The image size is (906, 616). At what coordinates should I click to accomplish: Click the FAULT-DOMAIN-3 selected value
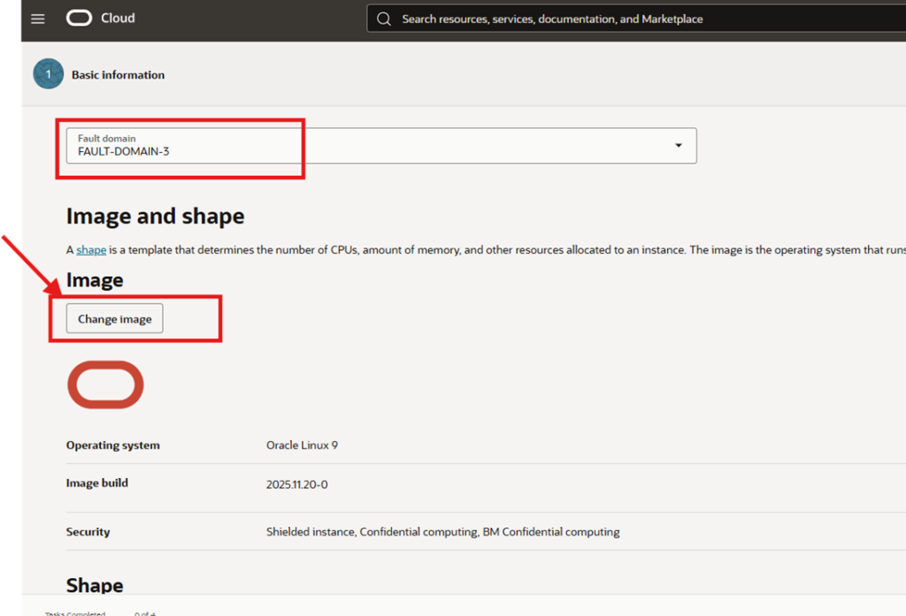[123, 152]
